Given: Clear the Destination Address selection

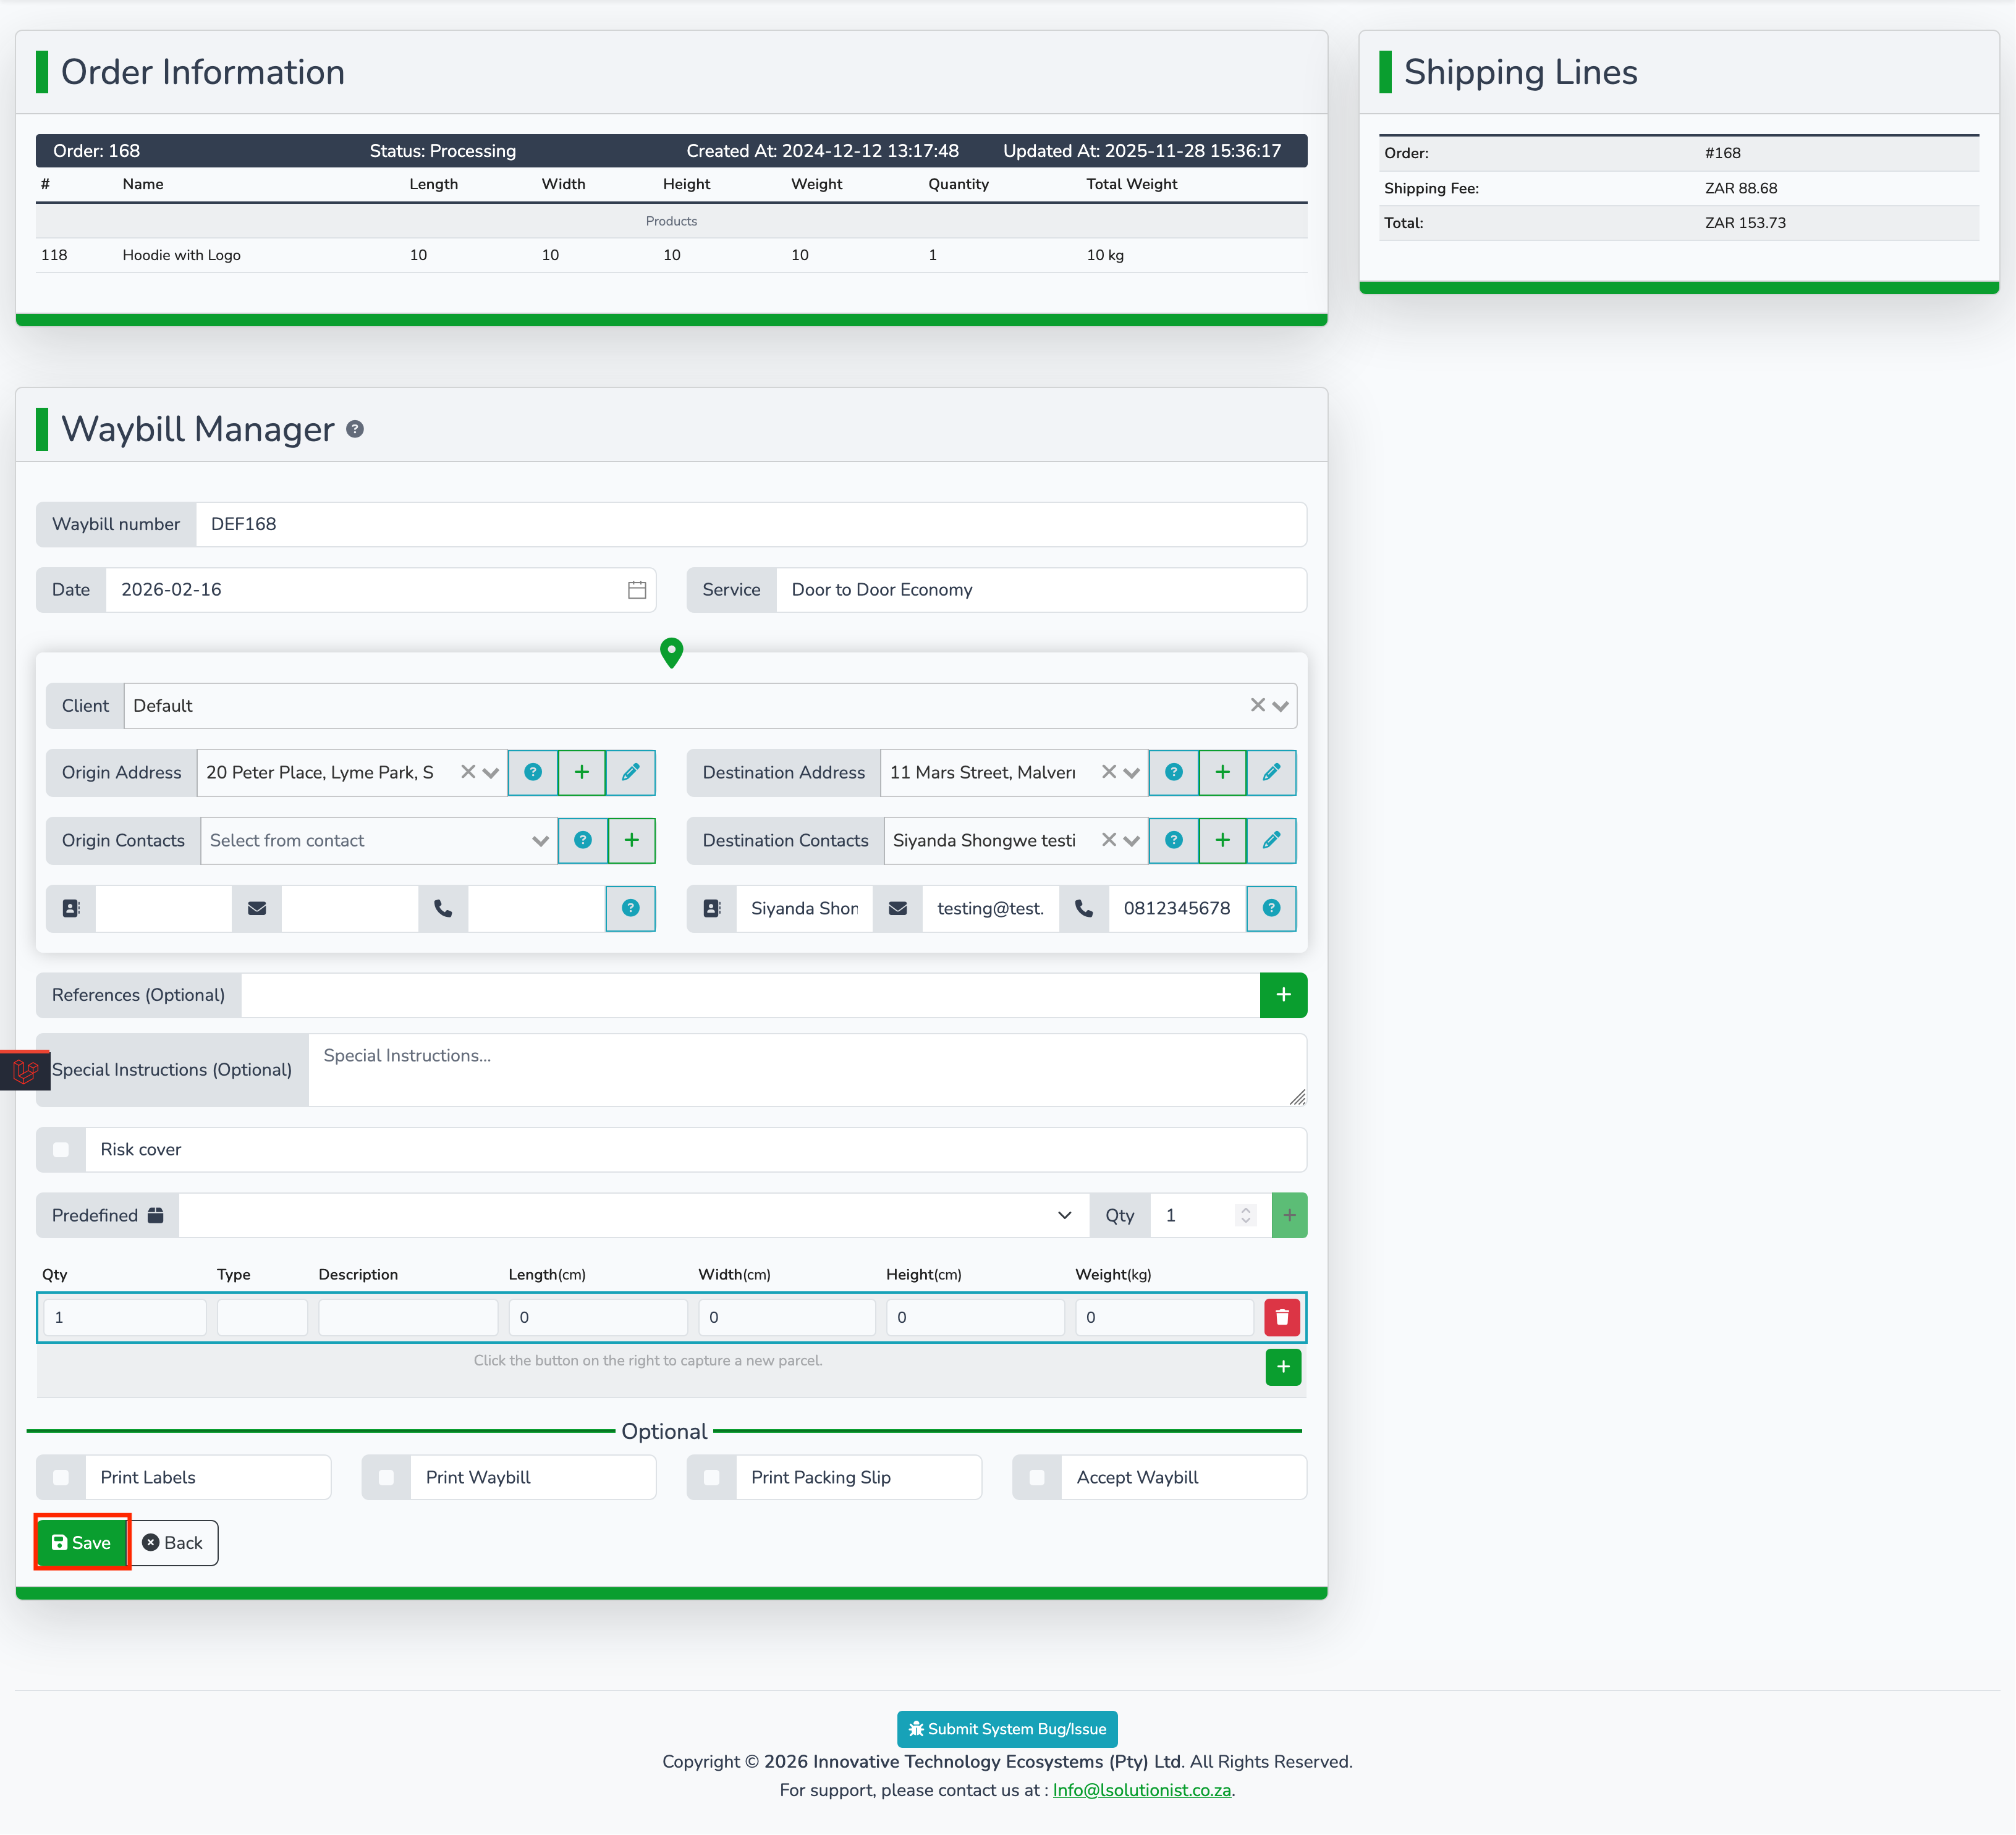Looking at the screenshot, I should pyautogui.click(x=1109, y=772).
